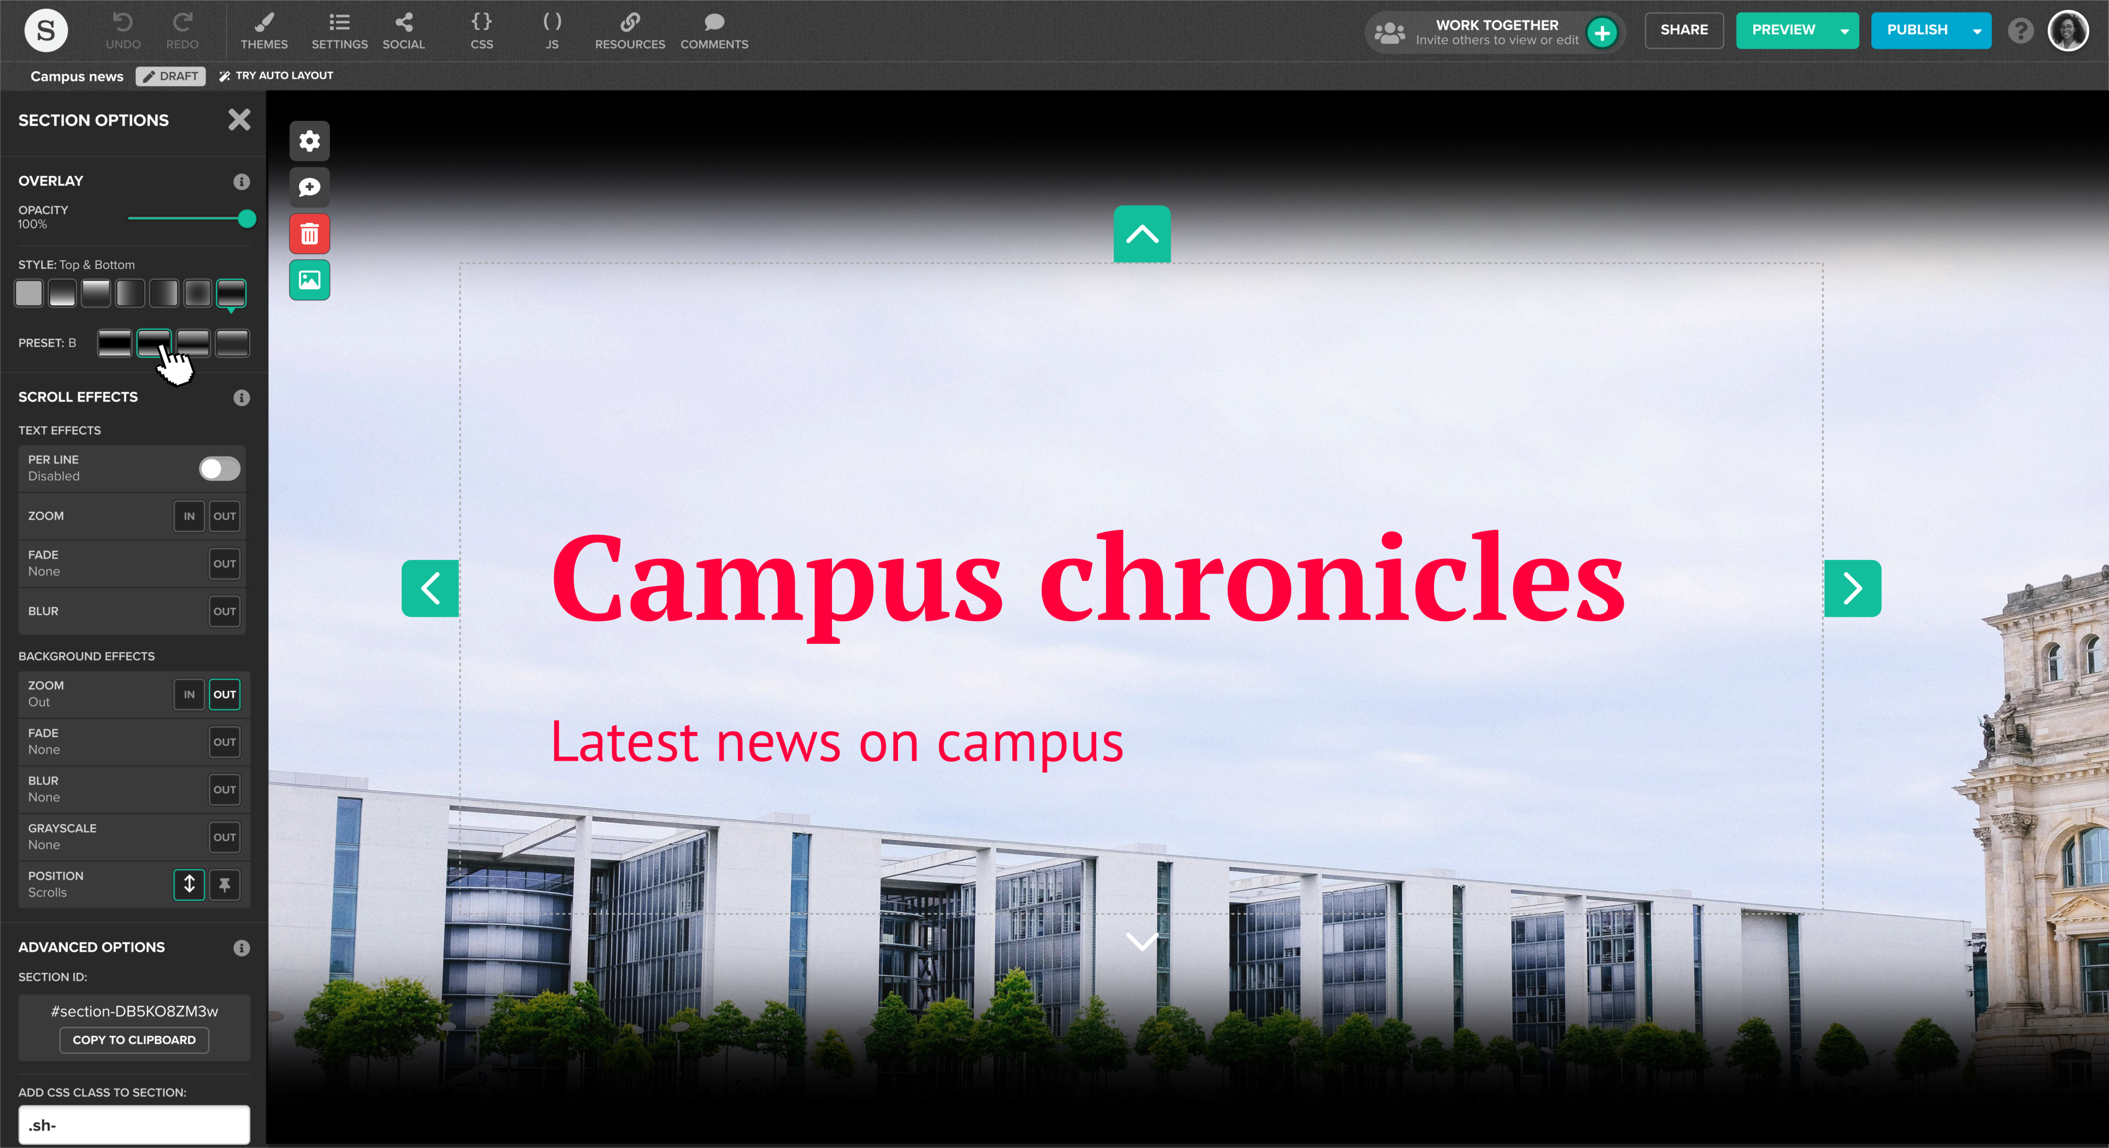Click the green up chevron above section
The width and height of the screenshot is (2109, 1148).
1142,234
